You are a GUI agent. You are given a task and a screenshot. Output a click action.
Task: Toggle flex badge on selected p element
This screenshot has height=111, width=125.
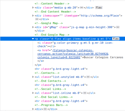click(x=116, y=39)
